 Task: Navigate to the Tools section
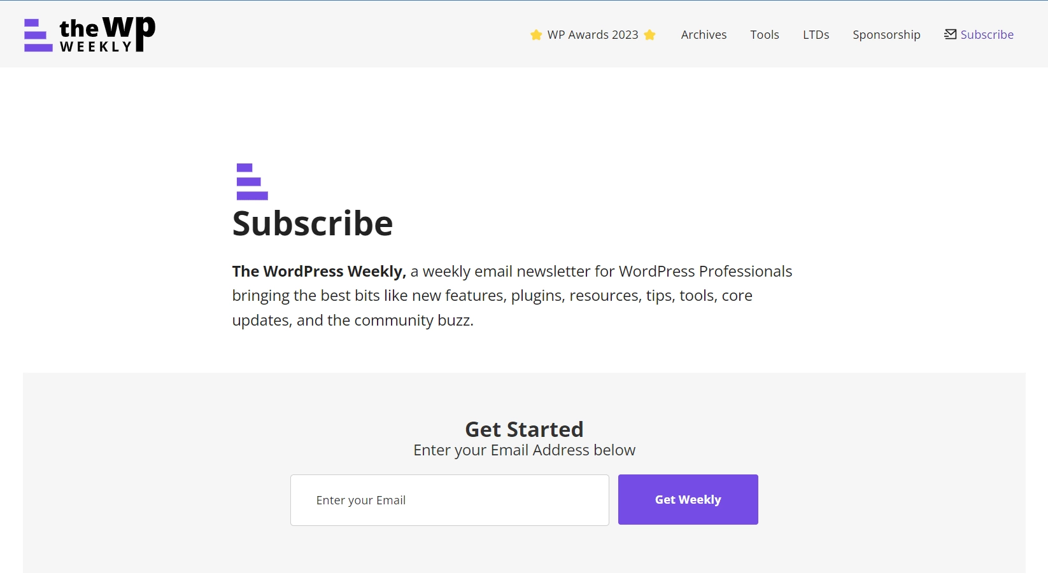(x=765, y=35)
